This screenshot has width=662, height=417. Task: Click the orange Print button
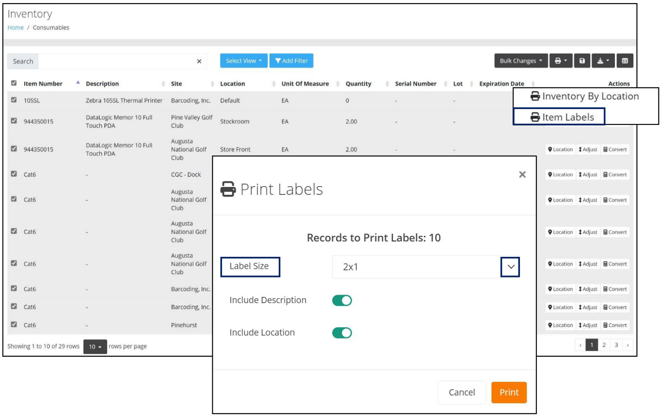[x=509, y=392]
